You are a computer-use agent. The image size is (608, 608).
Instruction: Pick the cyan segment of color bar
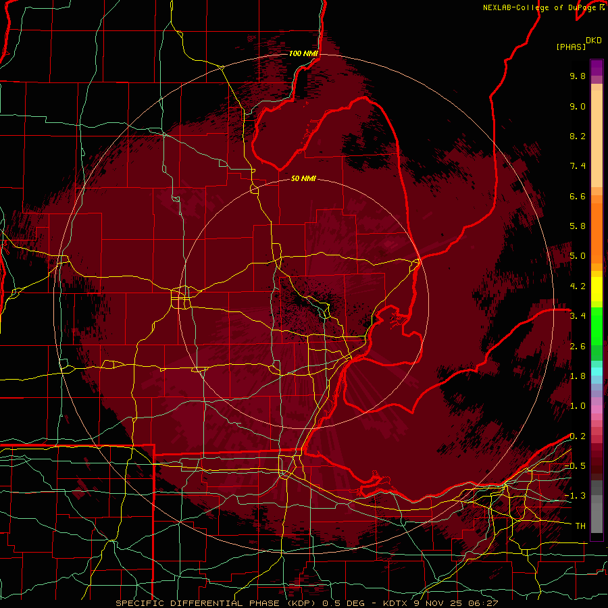click(597, 372)
